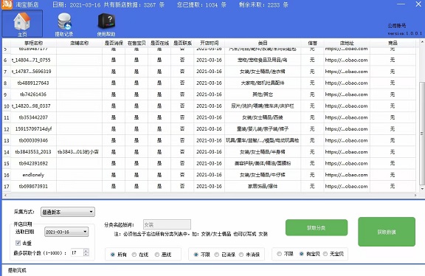425x276 pixels.
Task: Click the table's scroll-down arrow
Action: pos(422,189)
